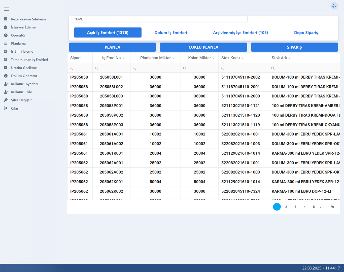Image resolution: width=344 pixels, height=272 pixels.
Task: Click the Operatör arrow icon
Action: click(6, 35)
